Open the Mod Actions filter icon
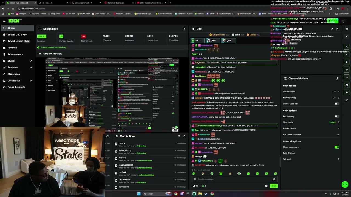The width and height of the screenshot is (351, 197). [x=179, y=136]
